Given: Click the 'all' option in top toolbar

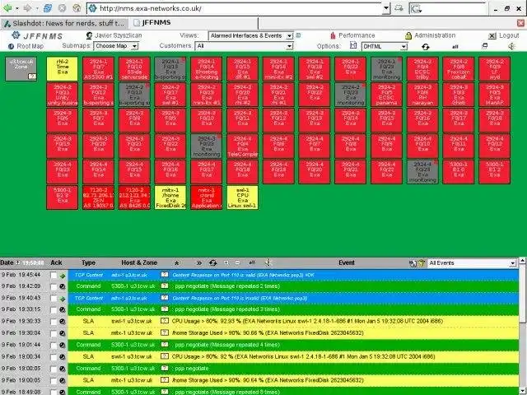Looking at the screenshot, I should tap(455, 47).
